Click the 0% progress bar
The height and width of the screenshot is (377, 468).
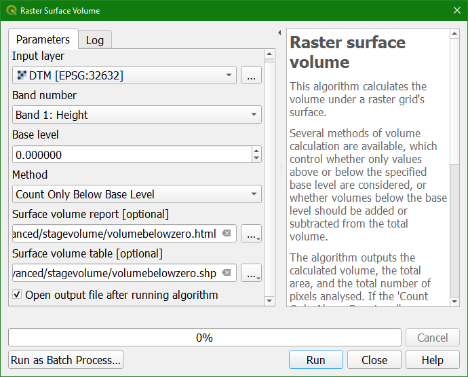coord(204,338)
